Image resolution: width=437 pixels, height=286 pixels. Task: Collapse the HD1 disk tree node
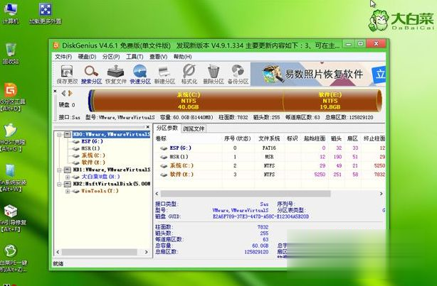coord(58,170)
